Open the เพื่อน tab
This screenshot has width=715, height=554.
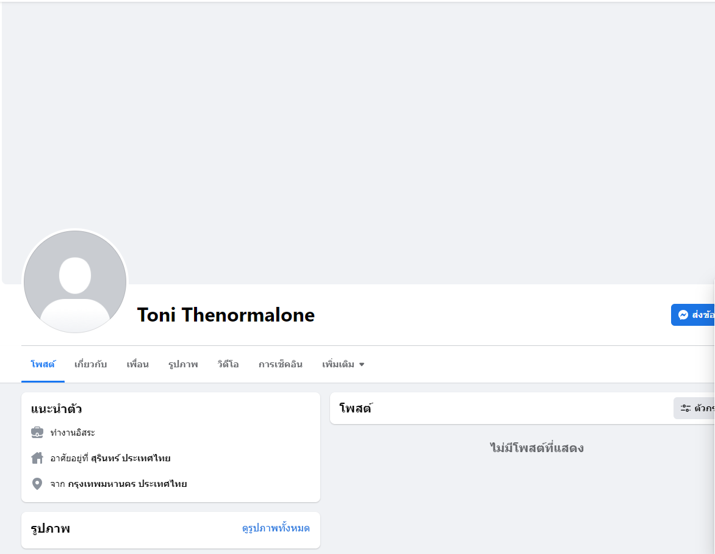point(137,364)
